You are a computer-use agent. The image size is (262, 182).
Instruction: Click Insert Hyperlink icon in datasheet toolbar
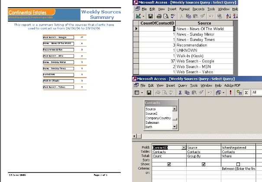coord(220,16)
